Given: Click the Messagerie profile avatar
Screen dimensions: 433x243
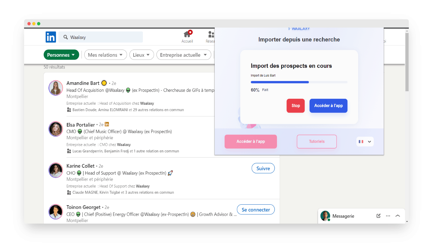Looking at the screenshot, I should tap(325, 216).
